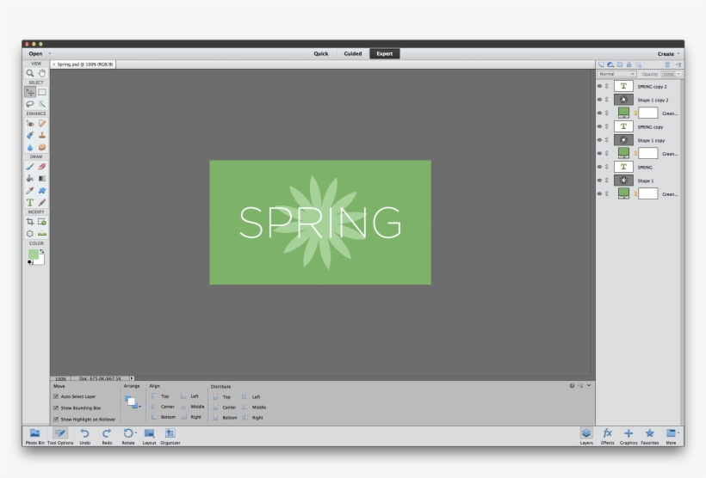Viewport: 706px width, 478px height.
Task: Hide the Shape 1 layer
Action: click(599, 181)
